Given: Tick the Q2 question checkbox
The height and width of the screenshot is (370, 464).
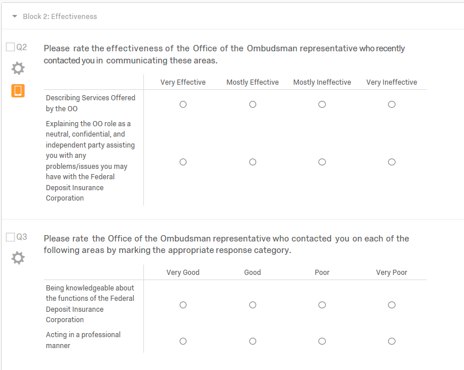Looking at the screenshot, I should click(10, 47).
